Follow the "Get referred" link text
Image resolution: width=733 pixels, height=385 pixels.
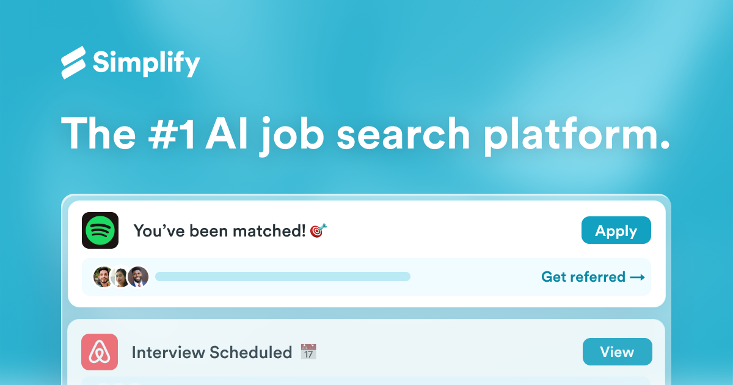tap(583, 277)
